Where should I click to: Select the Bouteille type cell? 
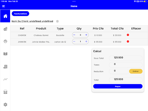point(60,35)
